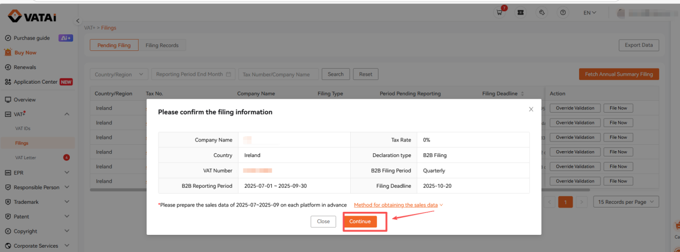Click the VAT+ breadcrumb

tap(89, 28)
